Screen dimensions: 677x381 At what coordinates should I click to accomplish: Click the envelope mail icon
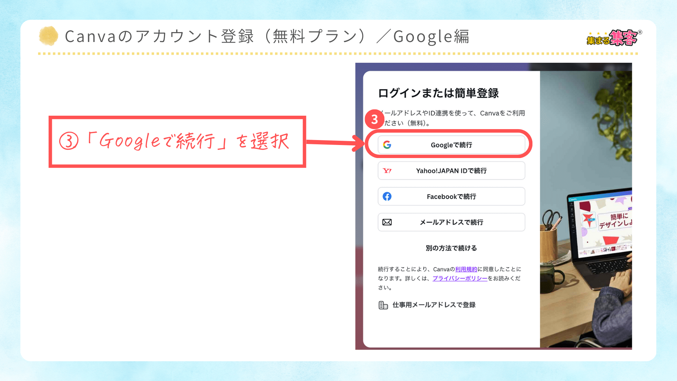[387, 222]
